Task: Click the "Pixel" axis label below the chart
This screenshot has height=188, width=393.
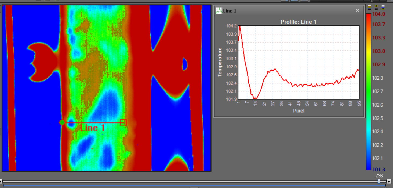Action: tap(299, 111)
